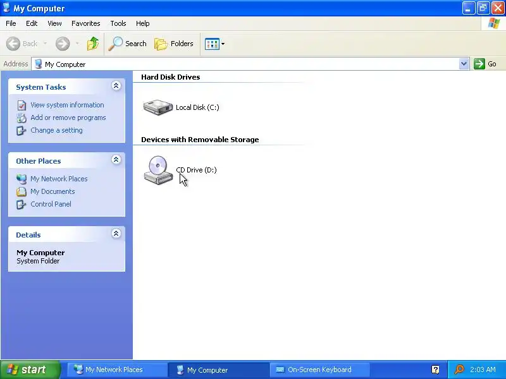506x379 pixels.
Task: Collapse the Other Places panel
Action: click(x=116, y=160)
